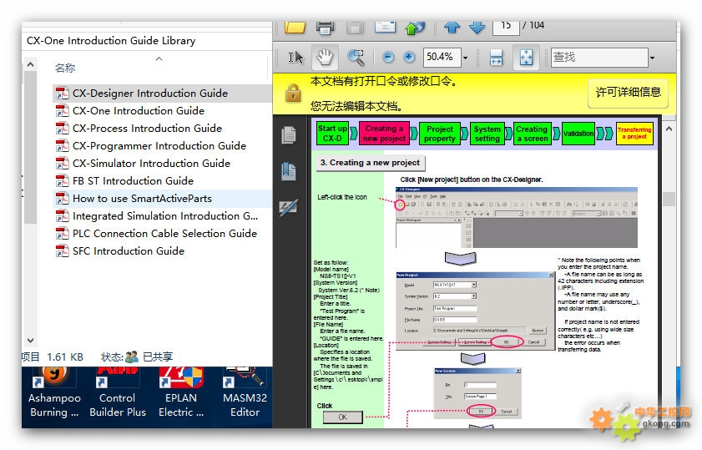Open the 查找 search options dropdown arrow
Viewport: 702px width, 450px height.
point(652,58)
